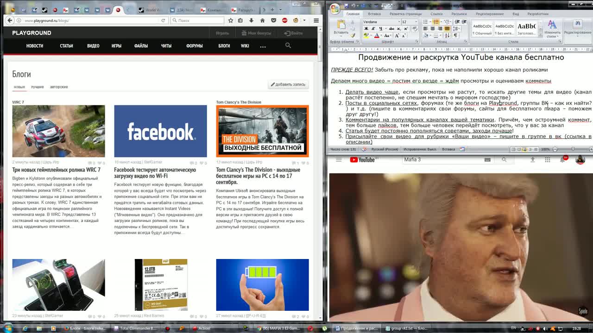Open the Verdana font name dropdown

pyautogui.click(x=399, y=22)
